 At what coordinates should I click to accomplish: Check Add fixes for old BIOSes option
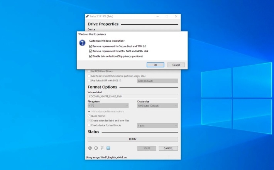pyautogui.click(x=89, y=76)
